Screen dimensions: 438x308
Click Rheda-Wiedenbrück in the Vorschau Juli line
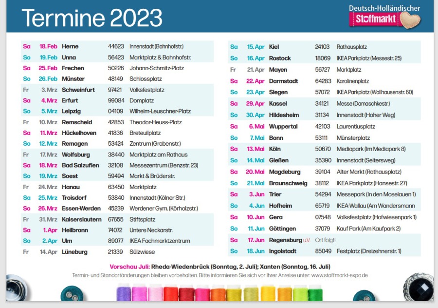[182, 267]
